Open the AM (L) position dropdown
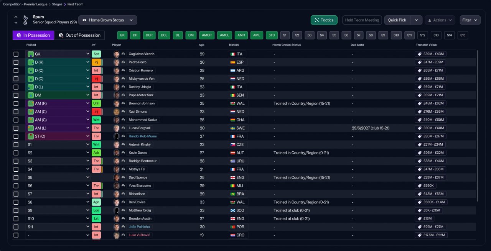 [x=58, y=128]
